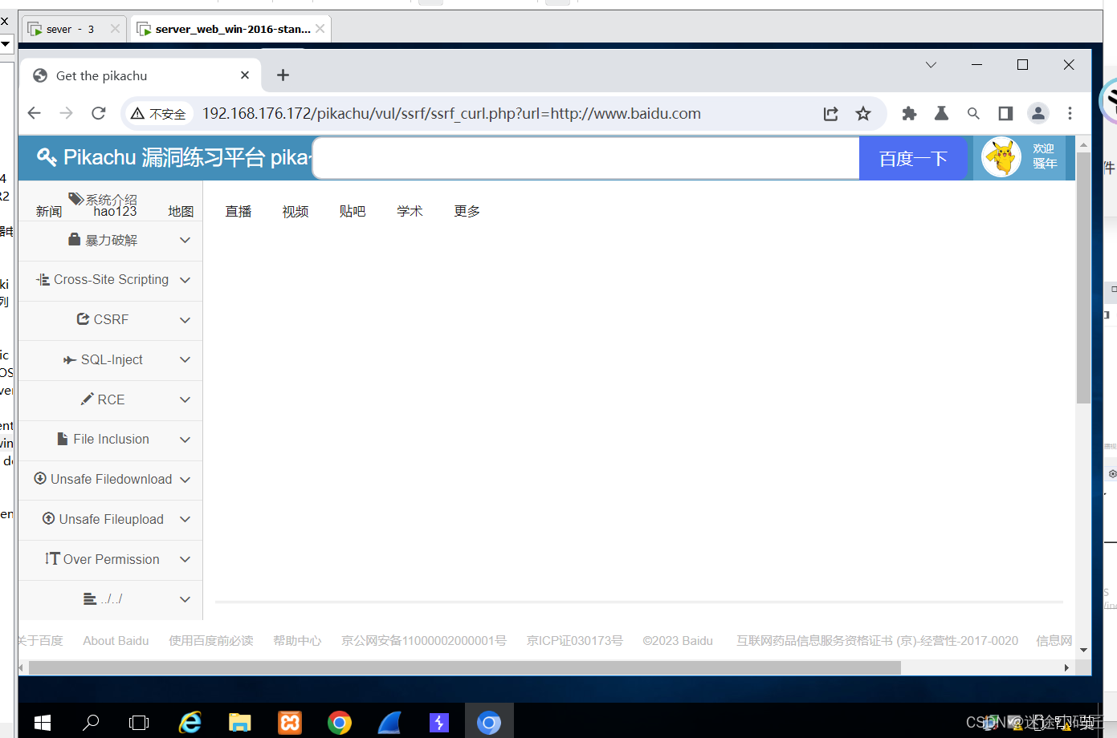Open the 学术 link

coord(410,211)
